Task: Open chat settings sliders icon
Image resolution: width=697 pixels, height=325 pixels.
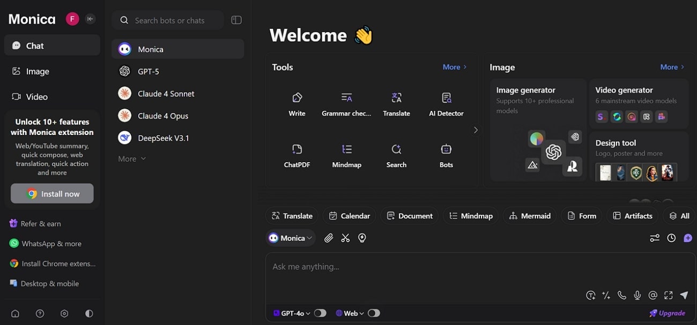Action: click(x=655, y=238)
